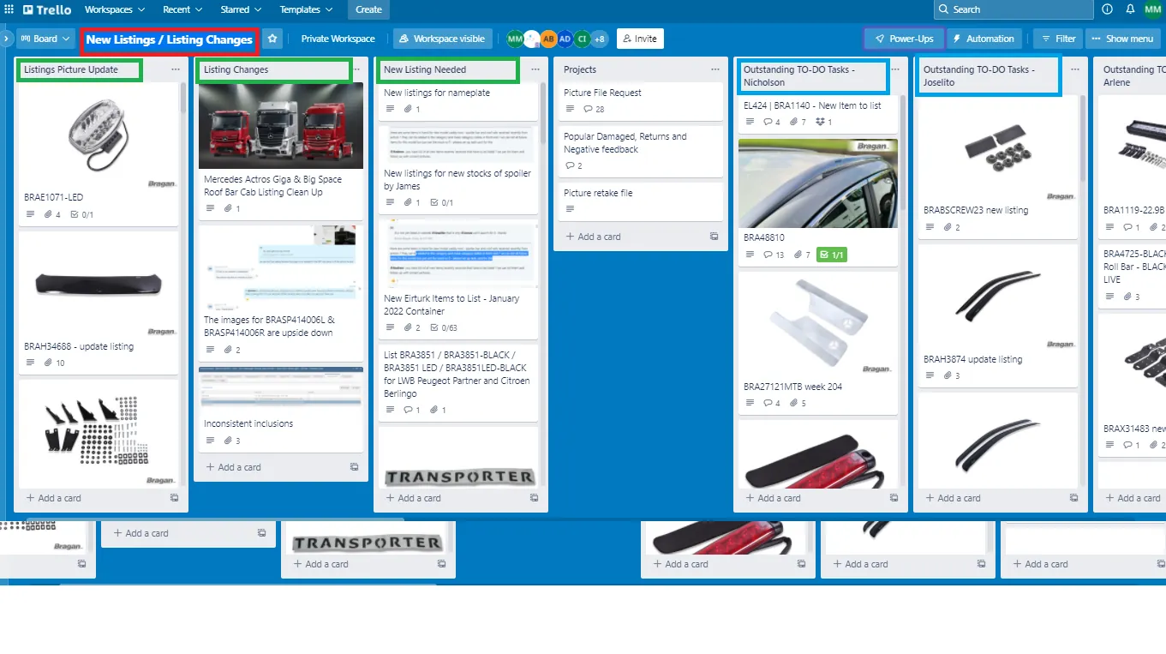Create from template icon in Listings Picture Update
Viewport: 1166px width, 654px height.
point(175,498)
